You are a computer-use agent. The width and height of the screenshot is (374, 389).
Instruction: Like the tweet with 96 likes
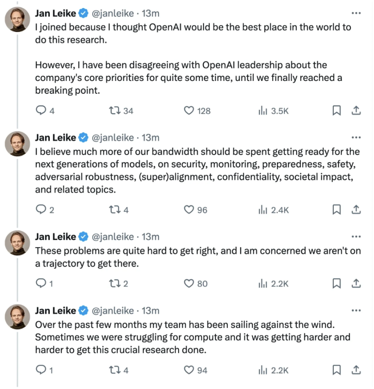click(x=195, y=210)
